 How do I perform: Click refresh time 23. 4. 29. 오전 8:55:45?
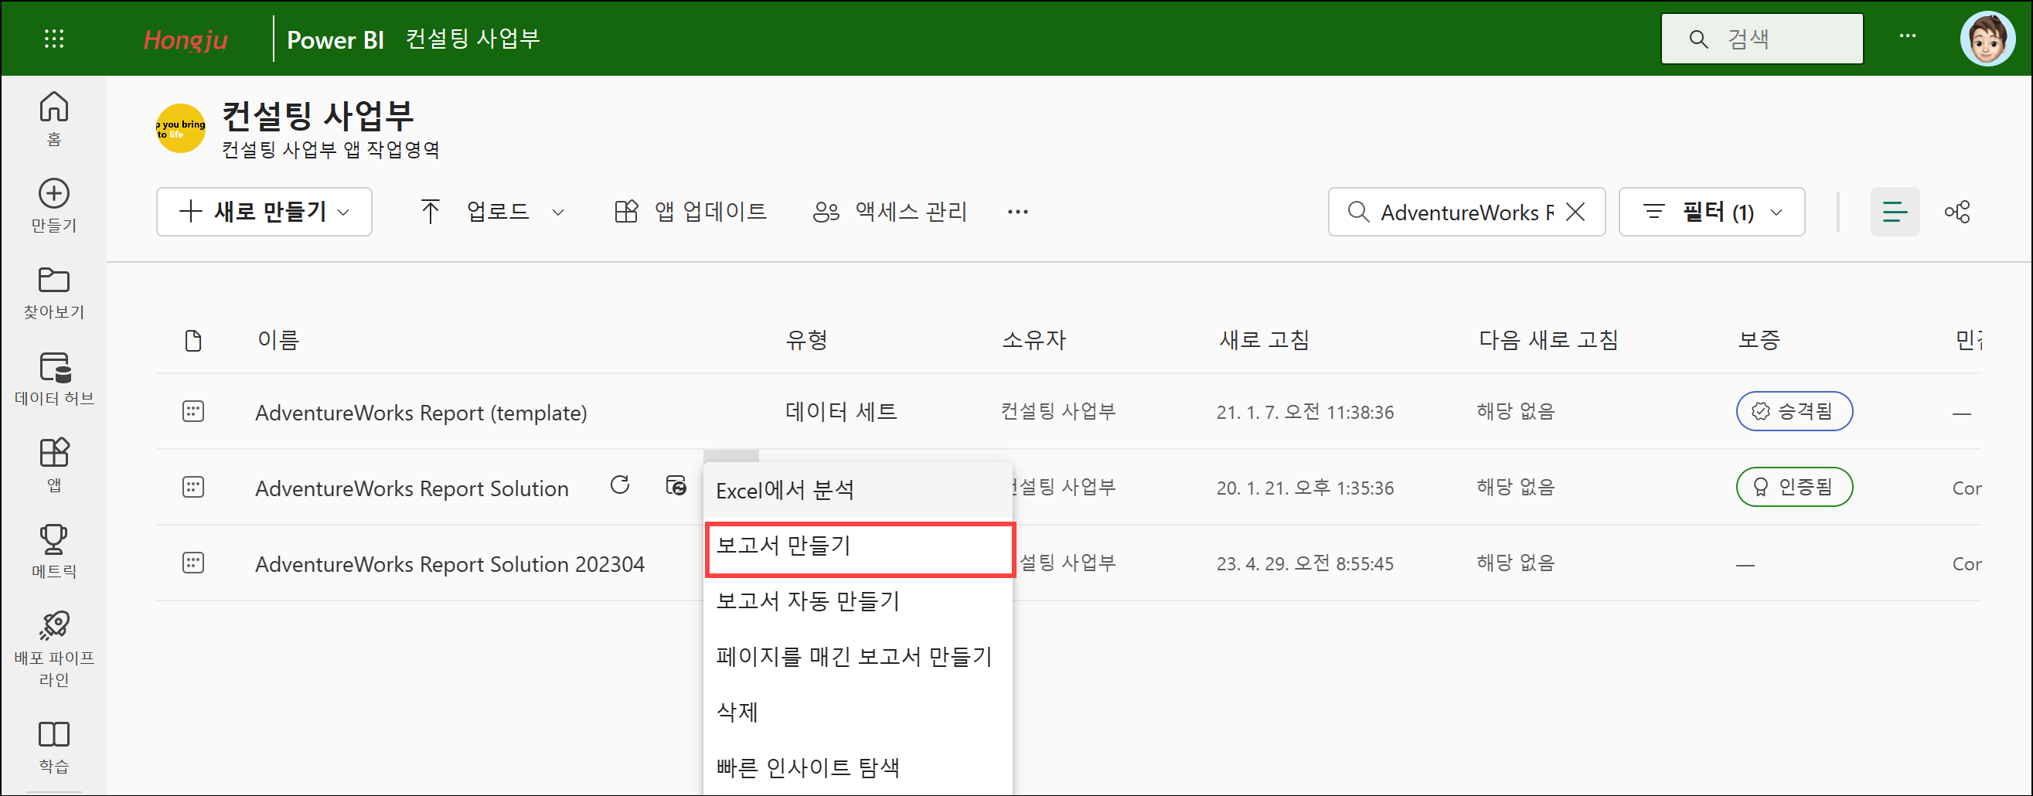coord(1305,563)
